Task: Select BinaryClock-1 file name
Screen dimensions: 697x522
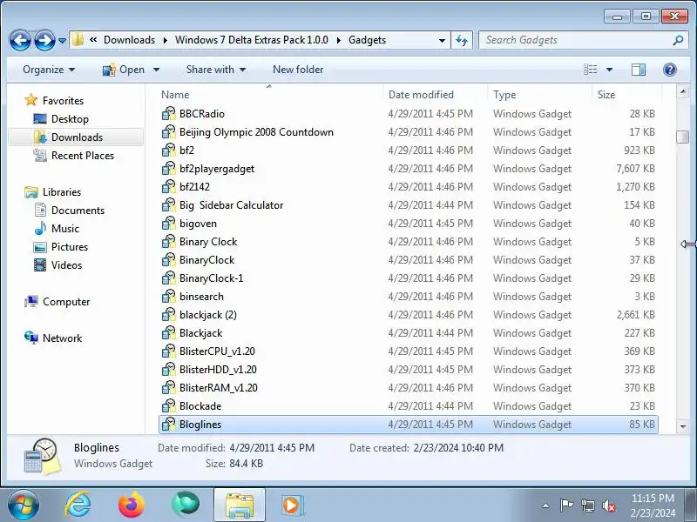Action: point(211,278)
